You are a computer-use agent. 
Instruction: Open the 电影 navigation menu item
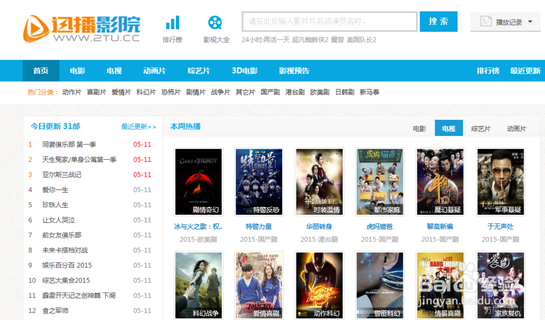point(77,71)
